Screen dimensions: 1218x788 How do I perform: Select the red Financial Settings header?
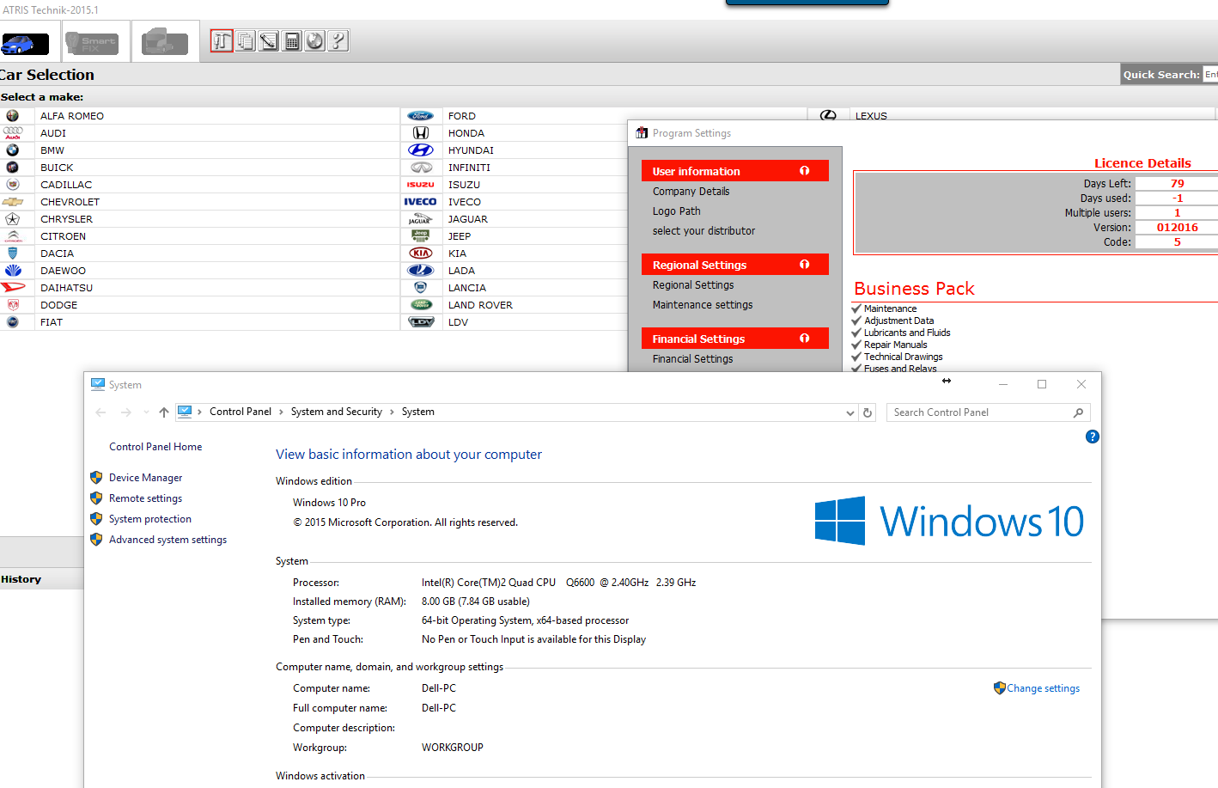pyautogui.click(x=735, y=339)
